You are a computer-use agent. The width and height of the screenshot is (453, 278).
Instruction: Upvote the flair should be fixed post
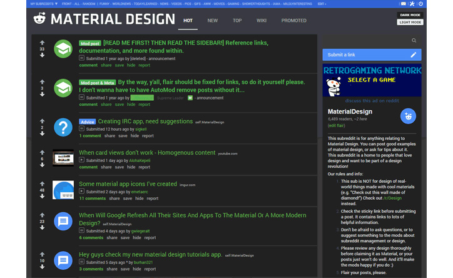[42, 82]
